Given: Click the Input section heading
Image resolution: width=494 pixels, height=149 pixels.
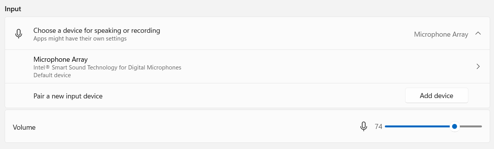Looking at the screenshot, I should point(13,9).
